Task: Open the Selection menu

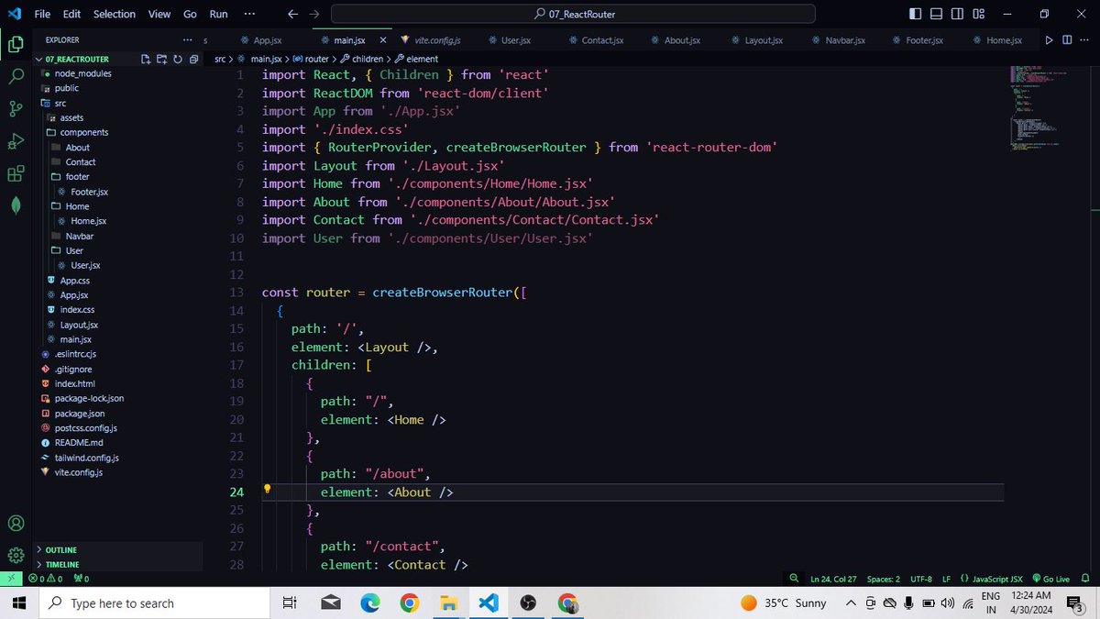Action: click(114, 13)
